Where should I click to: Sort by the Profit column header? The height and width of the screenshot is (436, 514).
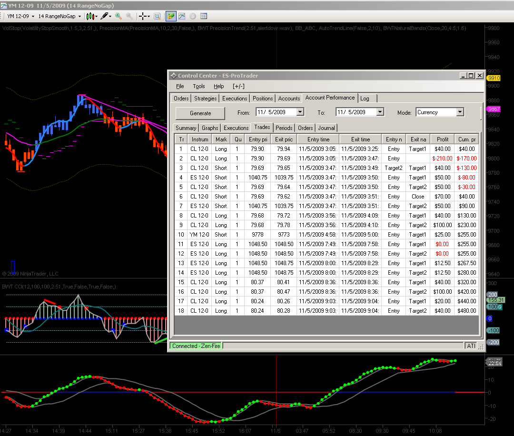(442, 139)
